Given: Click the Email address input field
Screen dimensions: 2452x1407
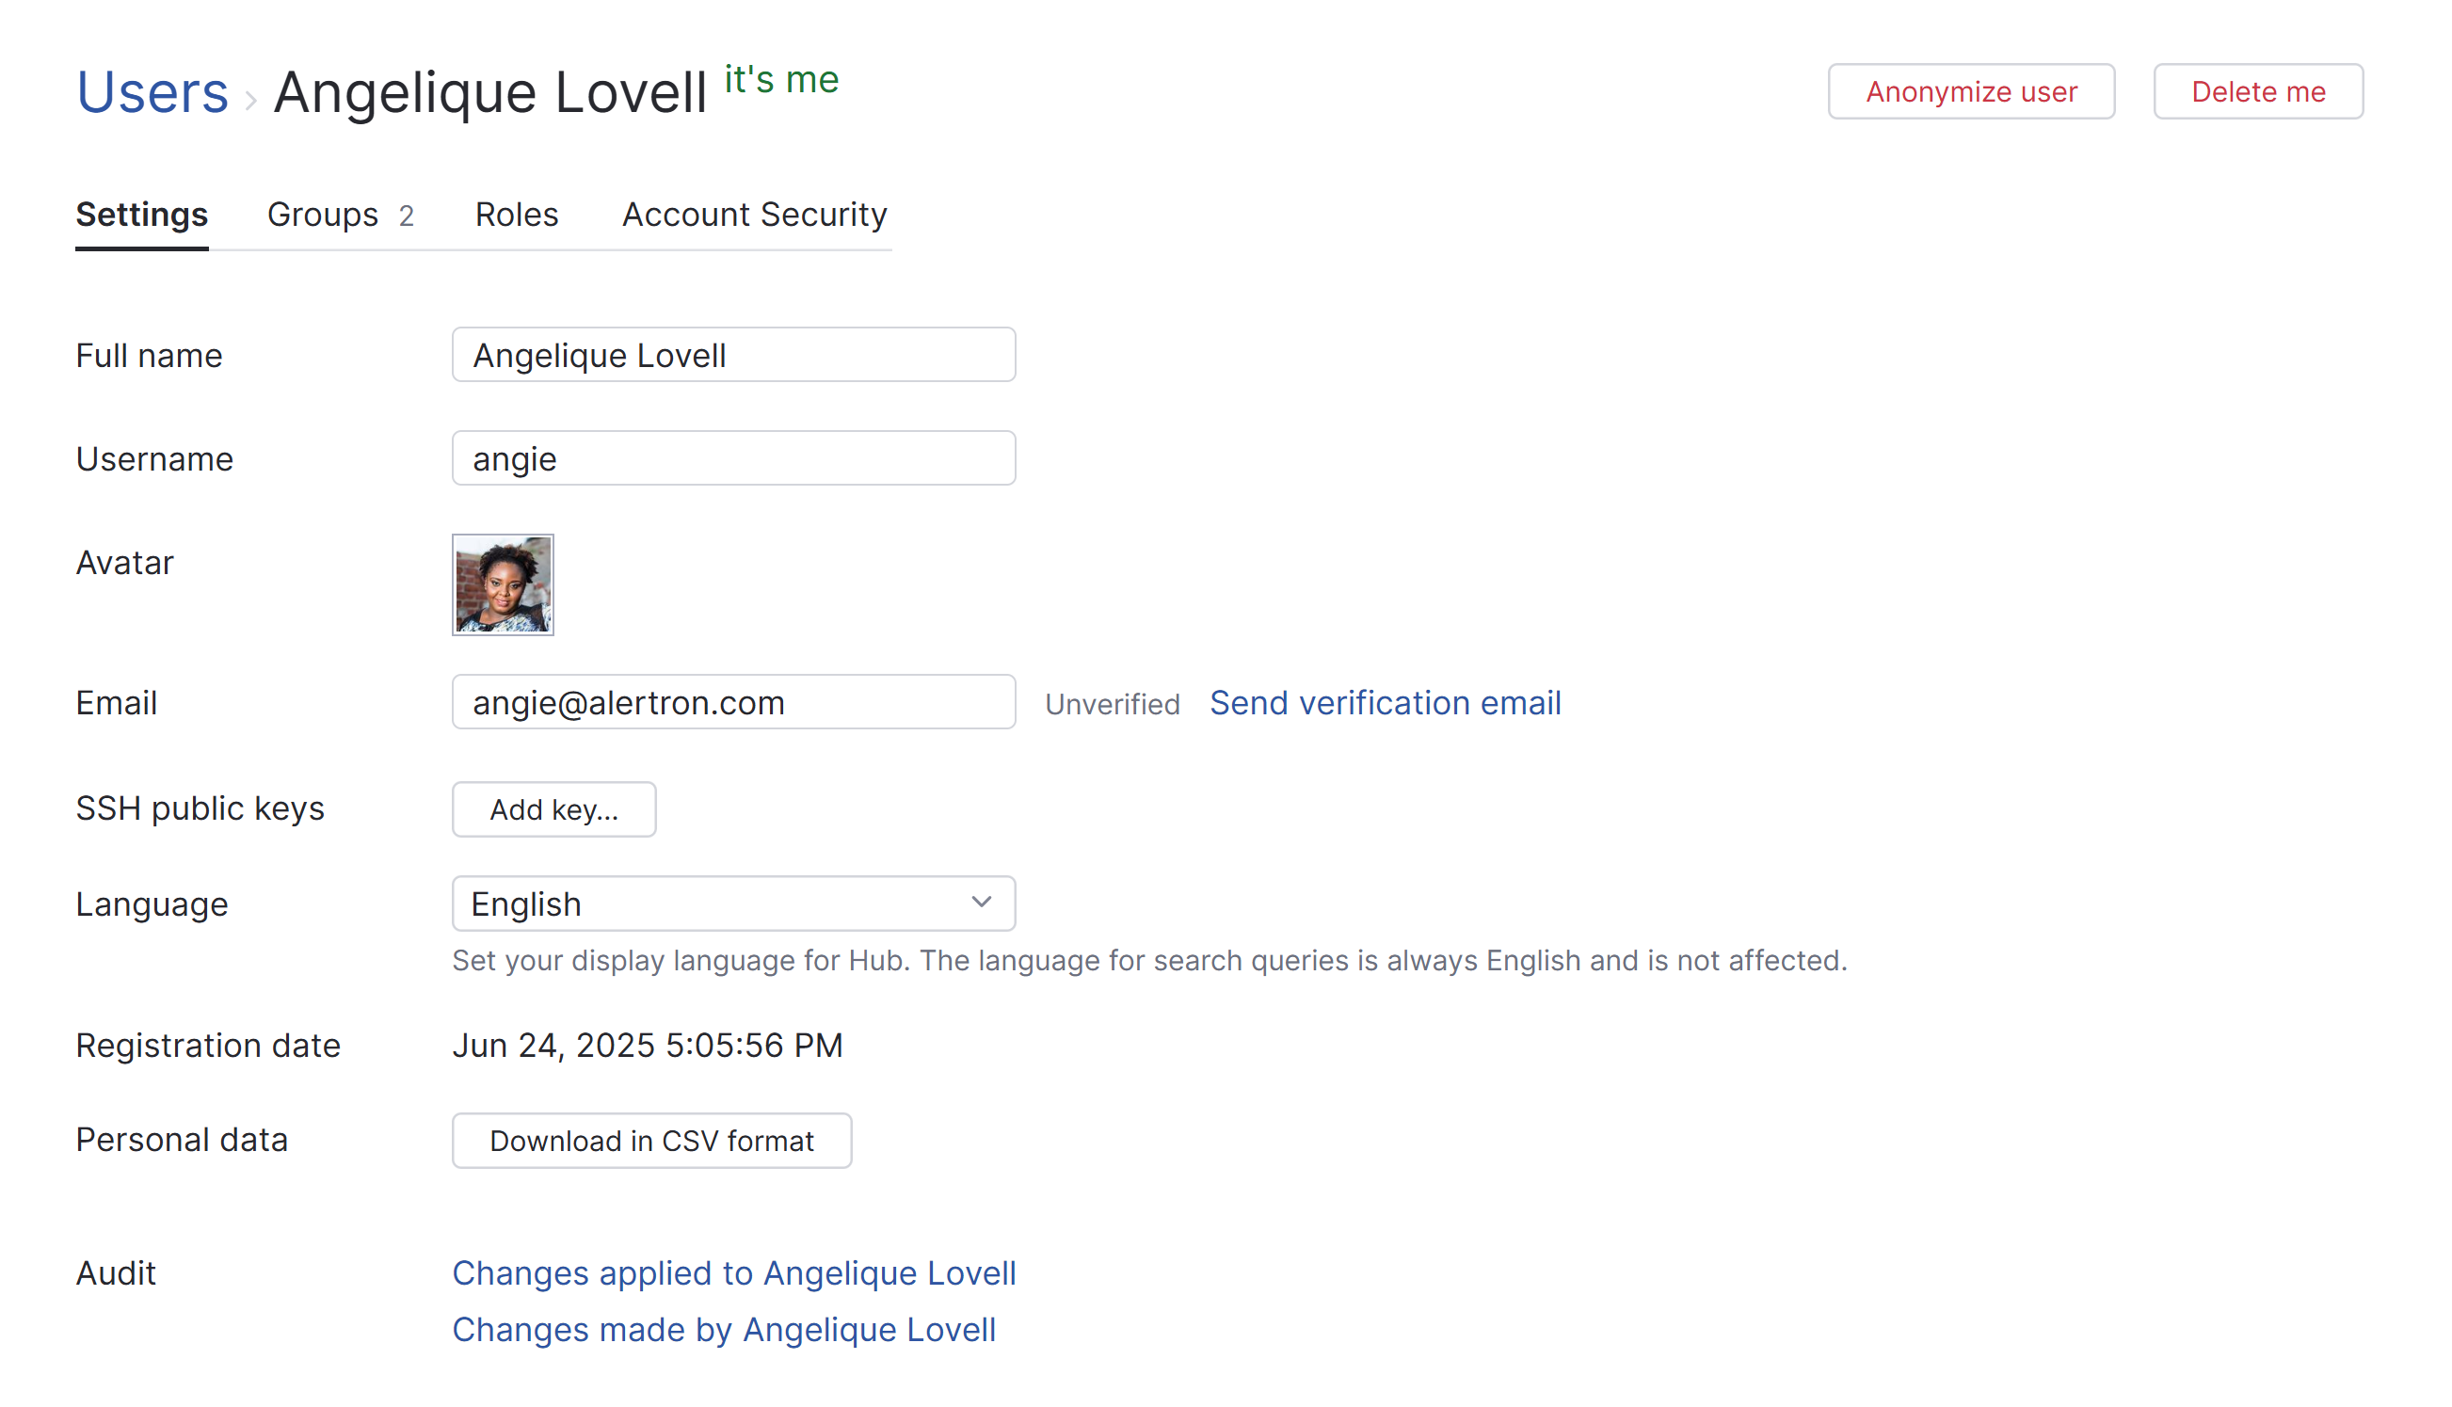Looking at the screenshot, I should (732, 702).
